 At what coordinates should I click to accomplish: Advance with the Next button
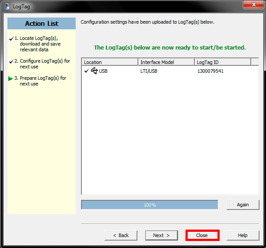(161, 235)
